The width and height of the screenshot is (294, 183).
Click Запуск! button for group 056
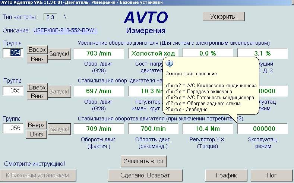pyautogui.click(x=59, y=129)
